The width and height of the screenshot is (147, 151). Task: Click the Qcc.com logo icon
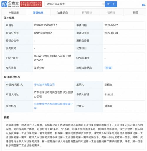[4, 4]
